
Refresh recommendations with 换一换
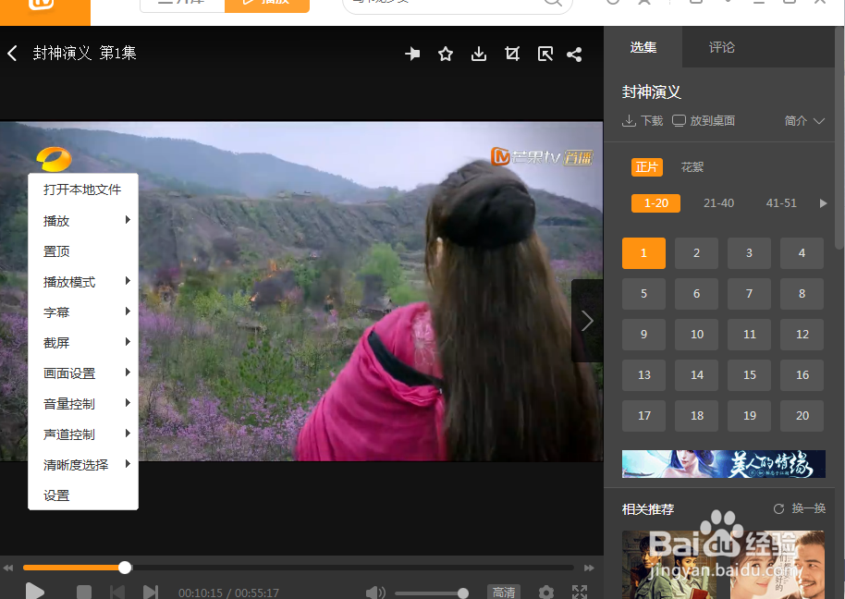point(800,508)
